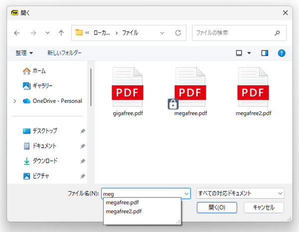Click pin icon next to ダウンロード
Image resolution: width=299 pixels, height=232 pixels.
click(x=83, y=161)
